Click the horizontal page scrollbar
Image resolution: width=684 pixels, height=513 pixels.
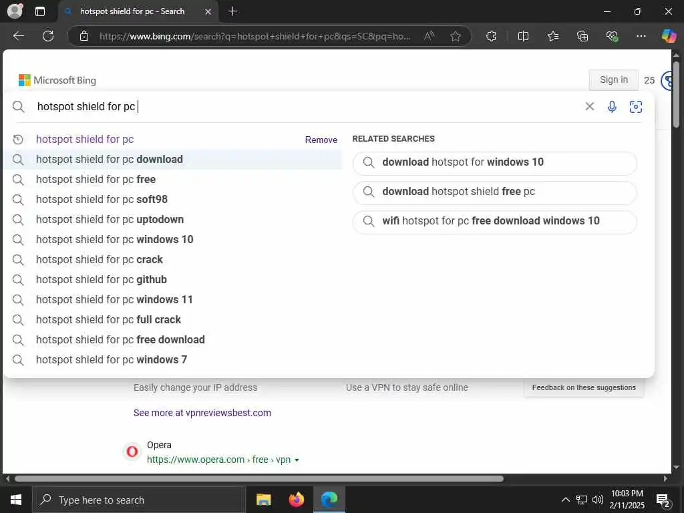[259, 478]
